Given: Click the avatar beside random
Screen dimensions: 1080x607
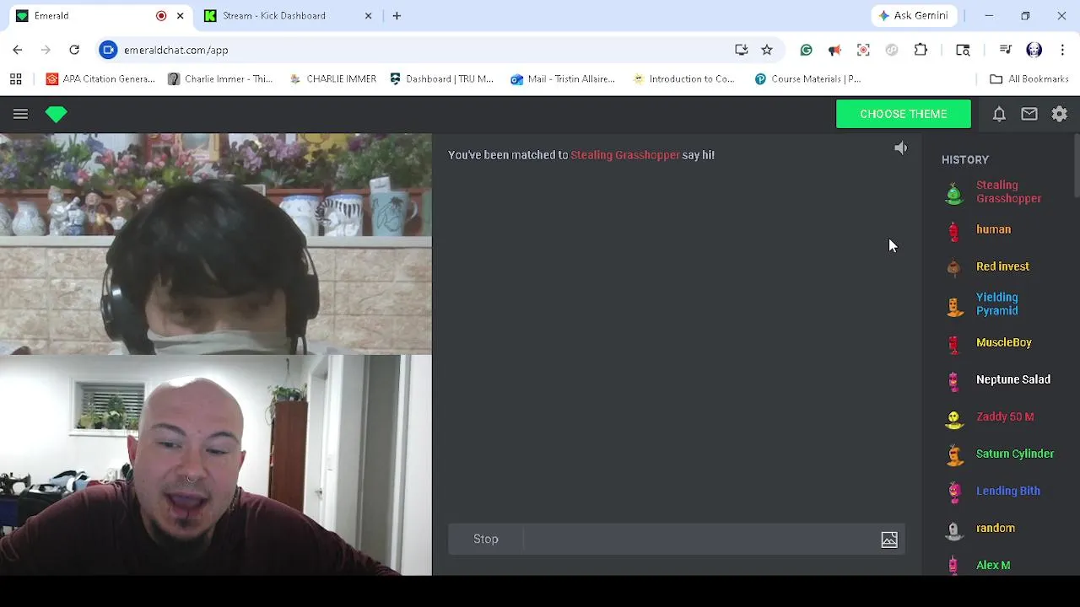Looking at the screenshot, I should click(954, 529).
